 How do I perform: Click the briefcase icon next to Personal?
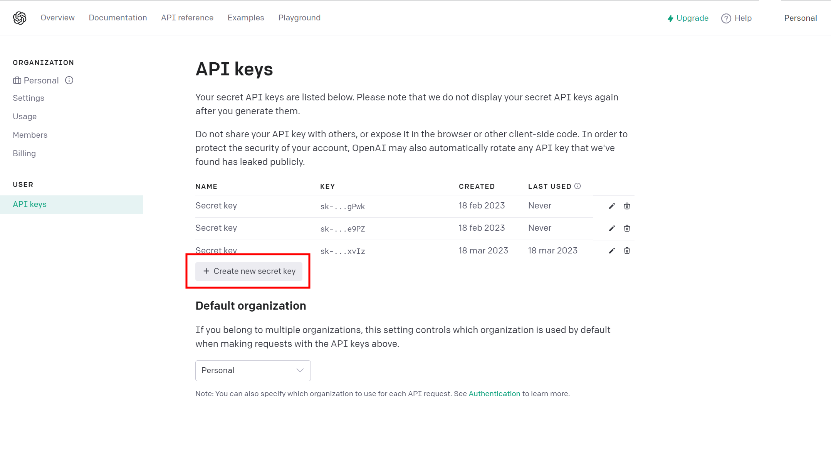[x=17, y=80]
